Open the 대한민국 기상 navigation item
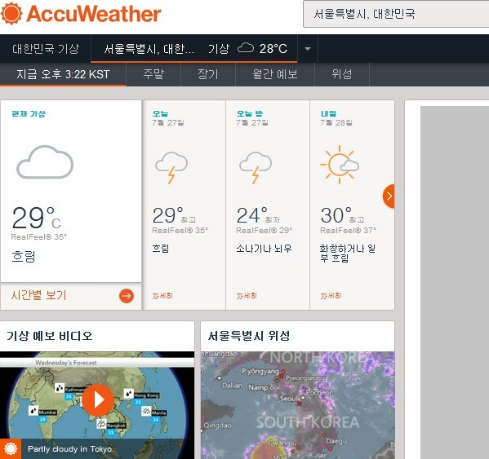 tap(46, 49)
